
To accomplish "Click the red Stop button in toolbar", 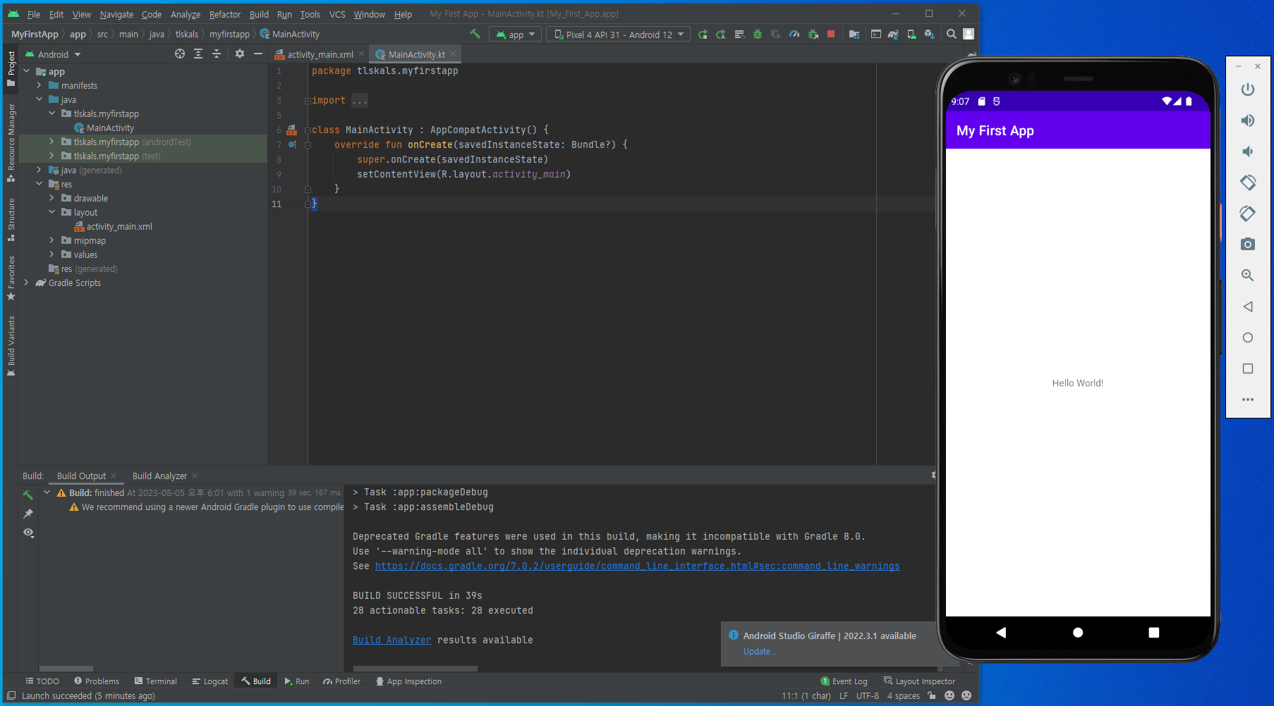I will point(831,34).
